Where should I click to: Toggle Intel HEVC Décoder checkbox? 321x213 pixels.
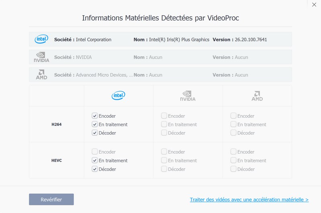pos(95,169)
